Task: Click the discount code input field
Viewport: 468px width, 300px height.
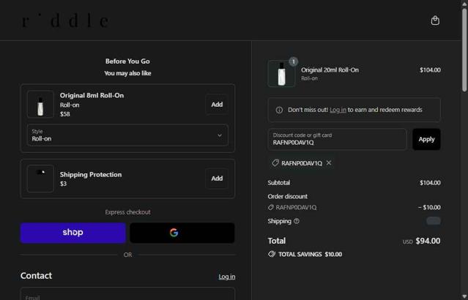Action: point(338,139)
